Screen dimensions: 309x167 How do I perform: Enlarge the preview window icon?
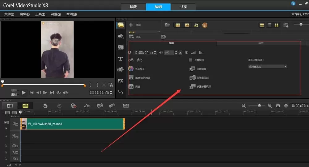(x=111, y=85)
